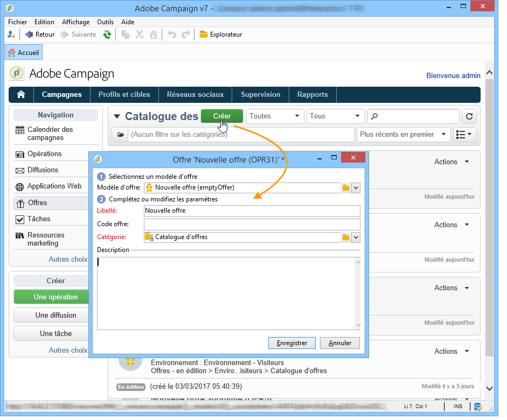Expand the Modèle d'offre dropdown arrow
Viewport: 507px width, 420px height.
click(356, 188)
